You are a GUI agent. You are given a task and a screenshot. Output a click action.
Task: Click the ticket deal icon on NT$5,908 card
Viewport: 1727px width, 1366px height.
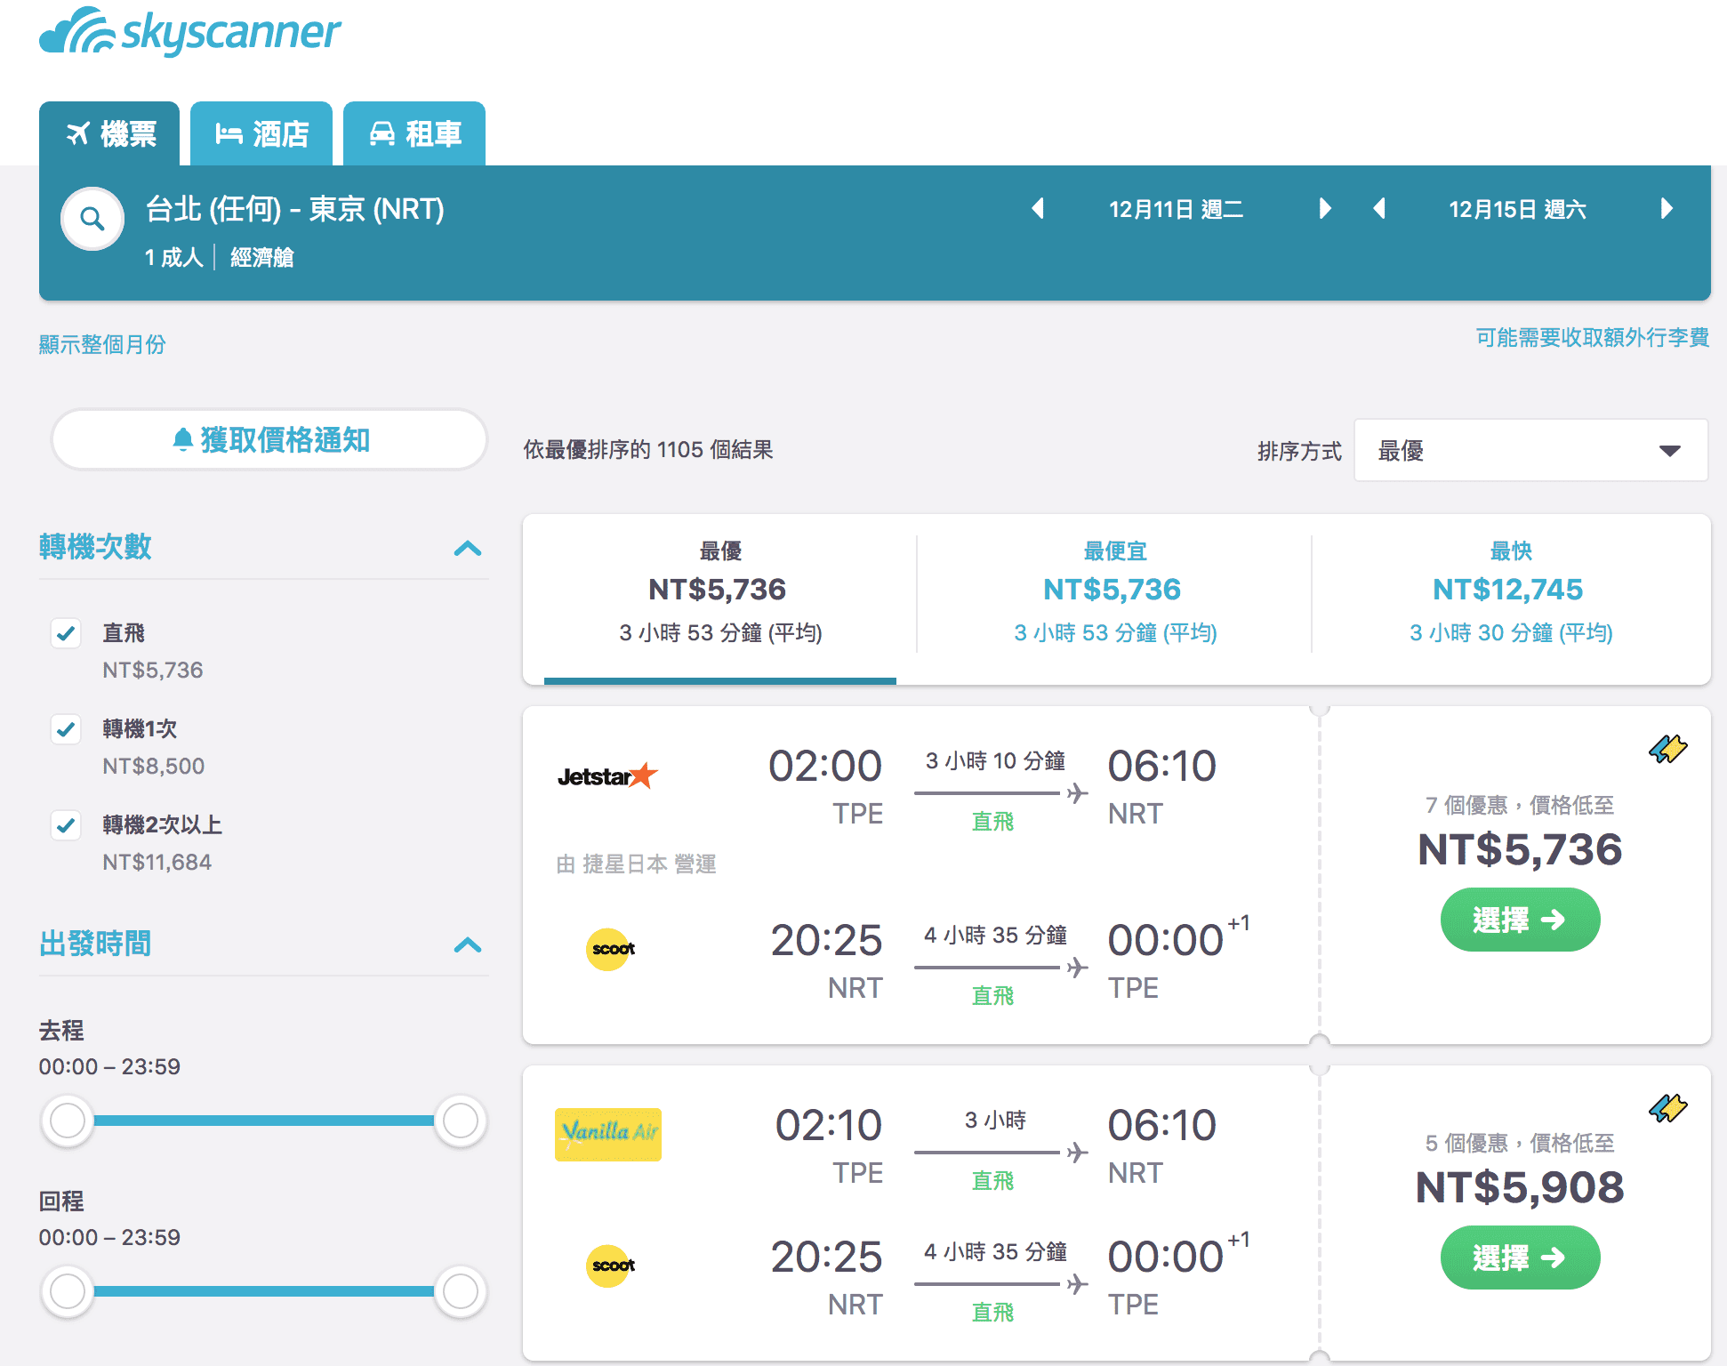pos(1667,1108)
